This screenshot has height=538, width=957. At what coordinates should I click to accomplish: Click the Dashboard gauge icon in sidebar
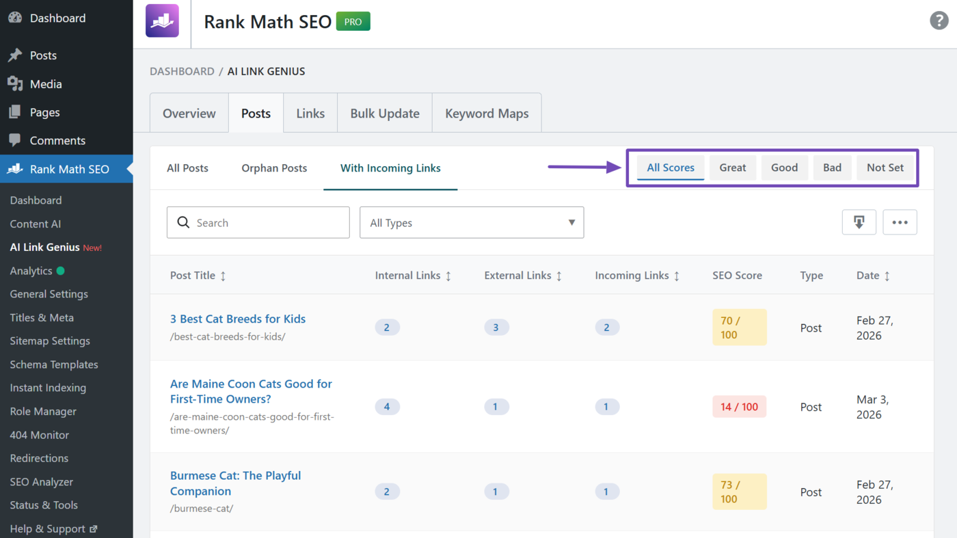point(15,18)
